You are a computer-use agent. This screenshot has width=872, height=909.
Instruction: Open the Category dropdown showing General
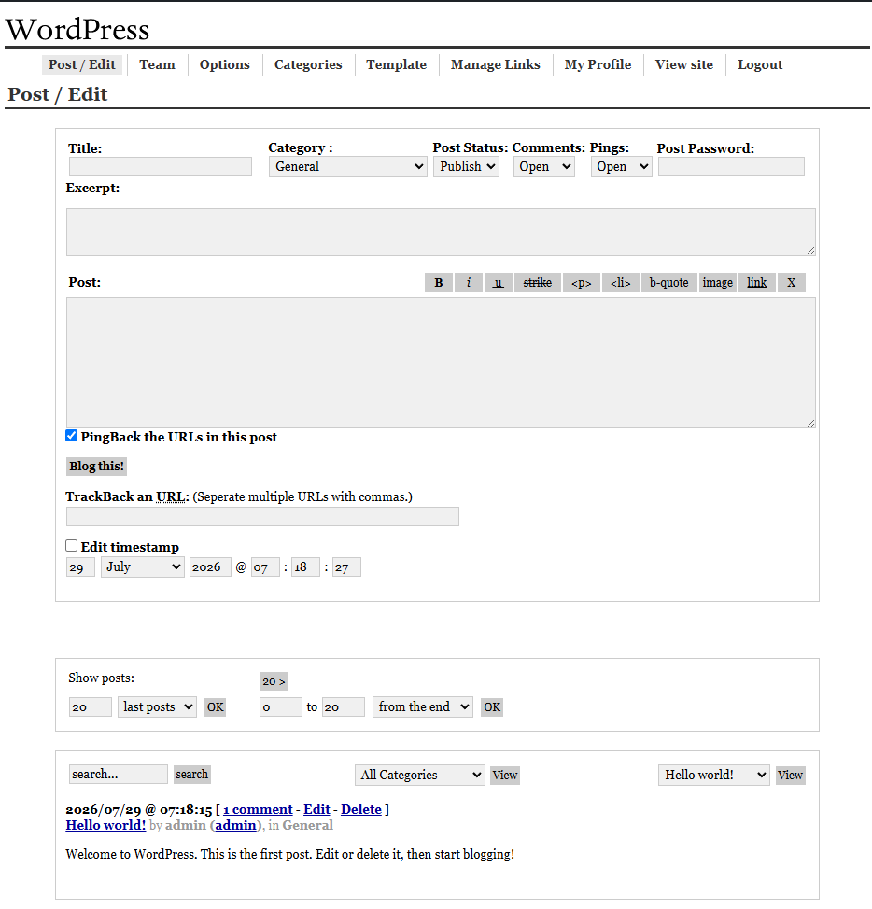[348, 166]
